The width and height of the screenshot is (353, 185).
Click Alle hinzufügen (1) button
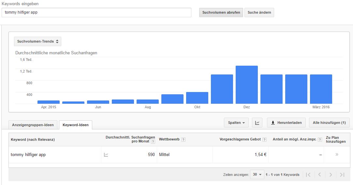click(x=329, y=123)
